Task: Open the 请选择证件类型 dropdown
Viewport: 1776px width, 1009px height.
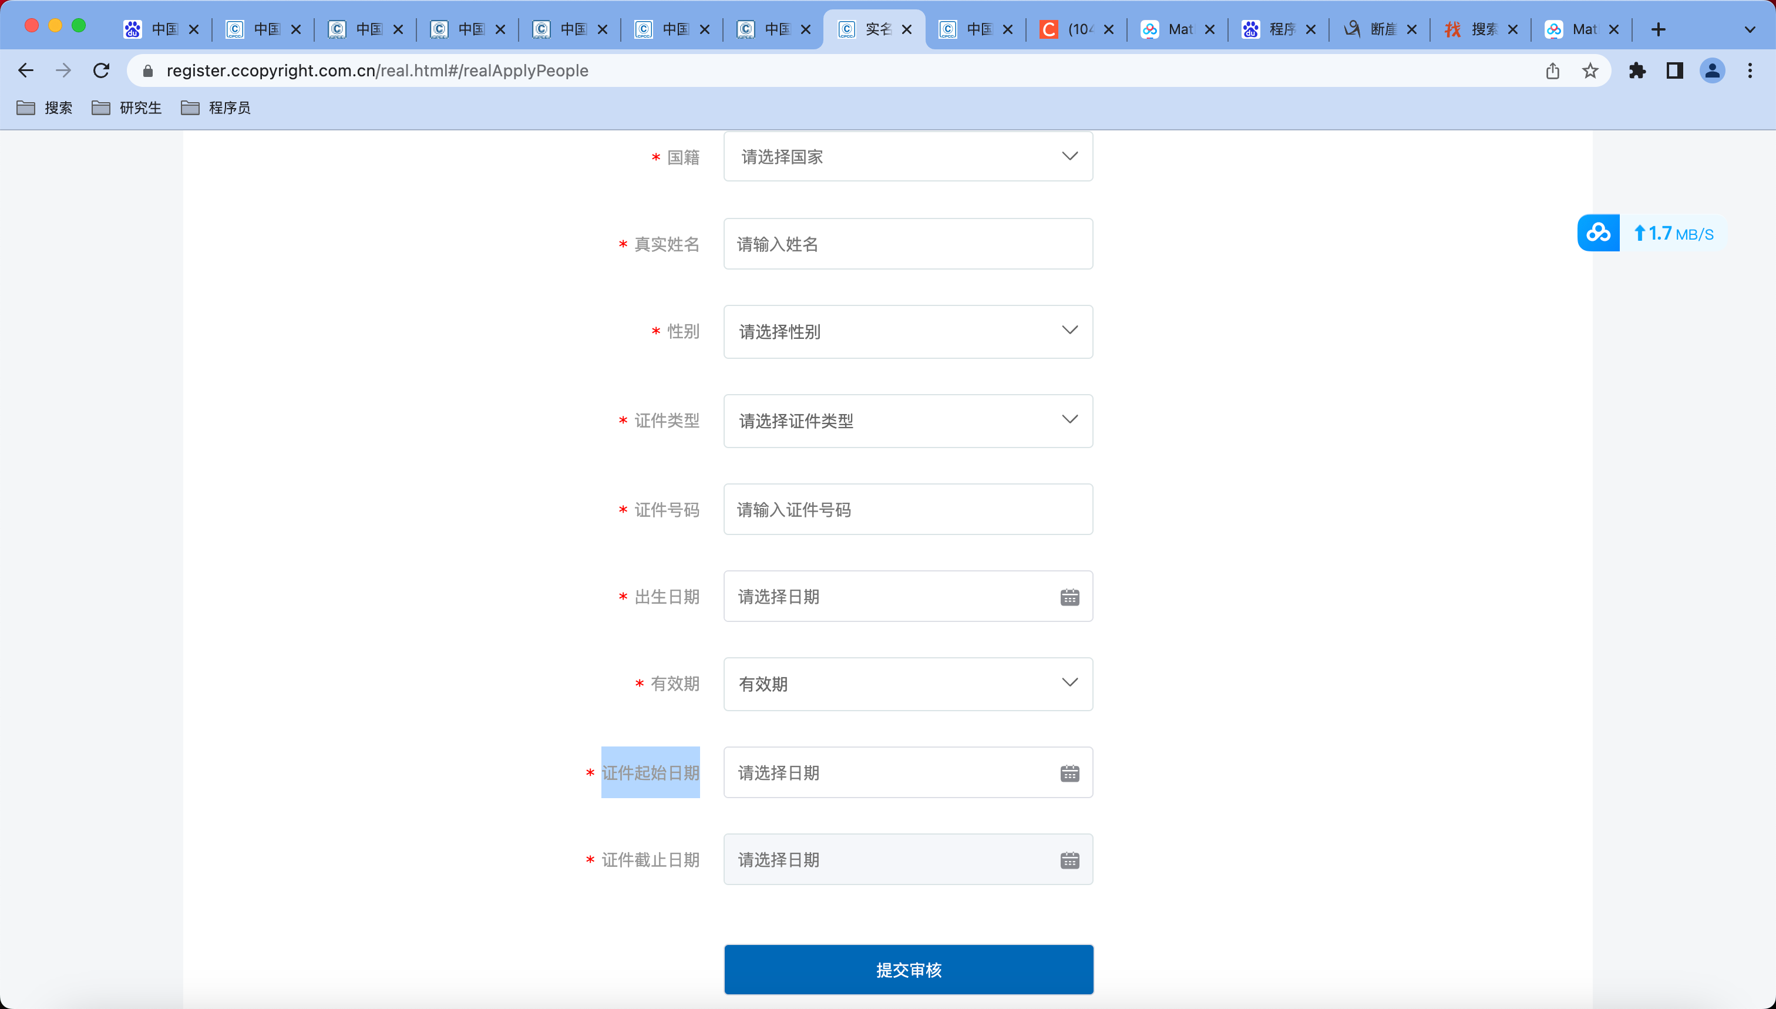Action: pos(908,421)
